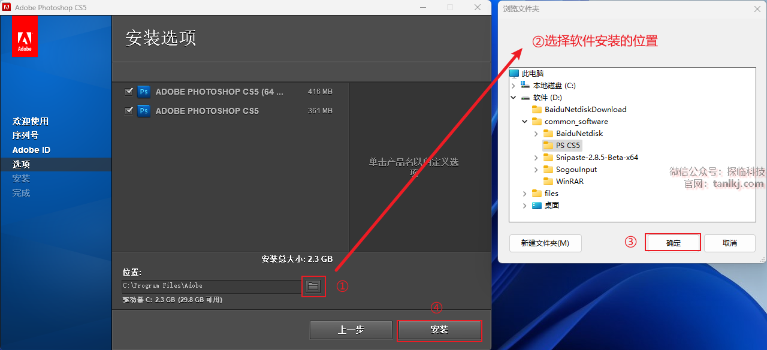
Task: Click common_software folder icon
Action: click(537, 121)
